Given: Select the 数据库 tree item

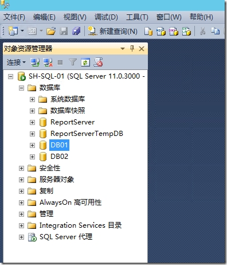Looking at the screenshot, I should (50, 88).
